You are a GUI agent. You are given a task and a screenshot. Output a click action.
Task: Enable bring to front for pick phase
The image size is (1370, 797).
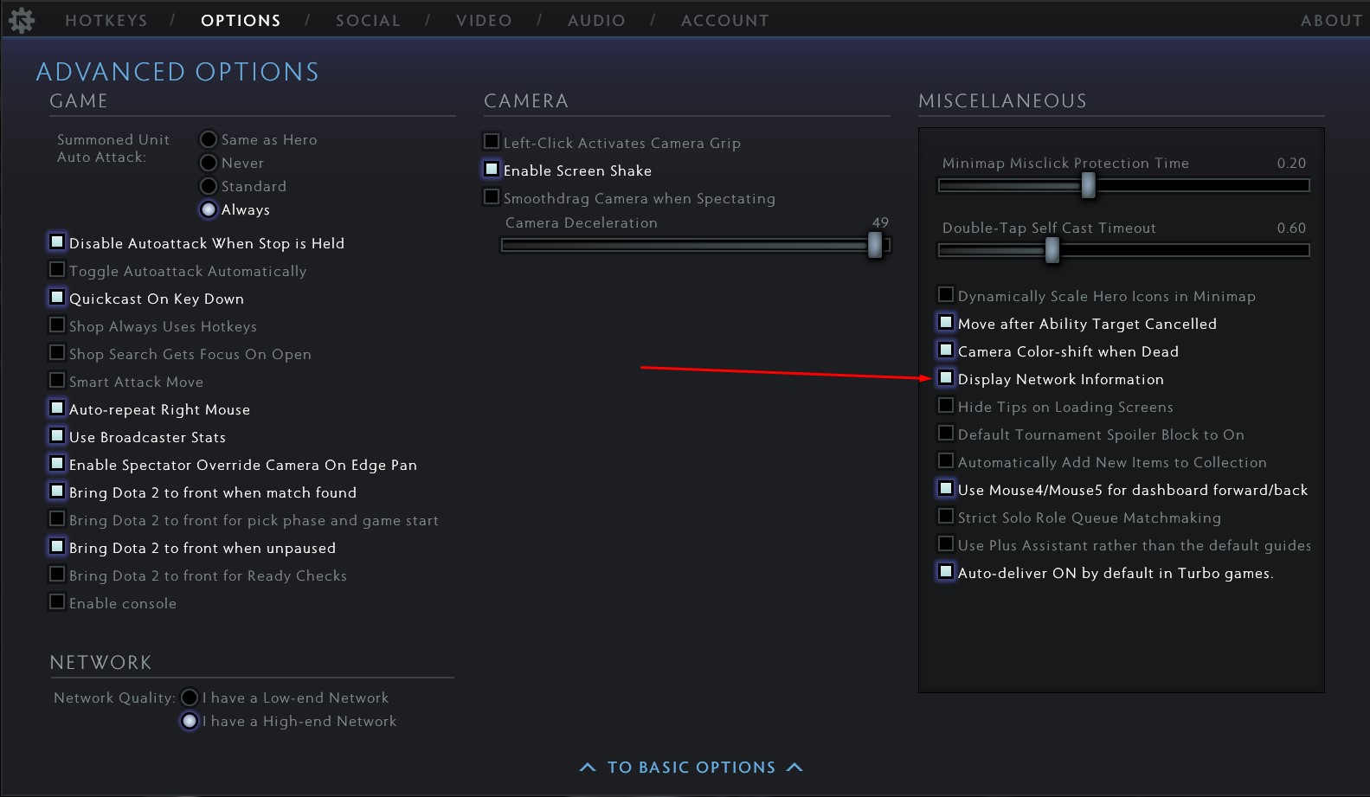pyautogui.click(x=57, y=519)
